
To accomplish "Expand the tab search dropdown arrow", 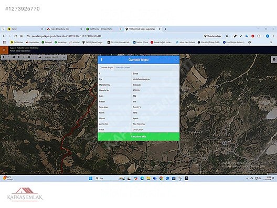I will (x=3, y=29).
